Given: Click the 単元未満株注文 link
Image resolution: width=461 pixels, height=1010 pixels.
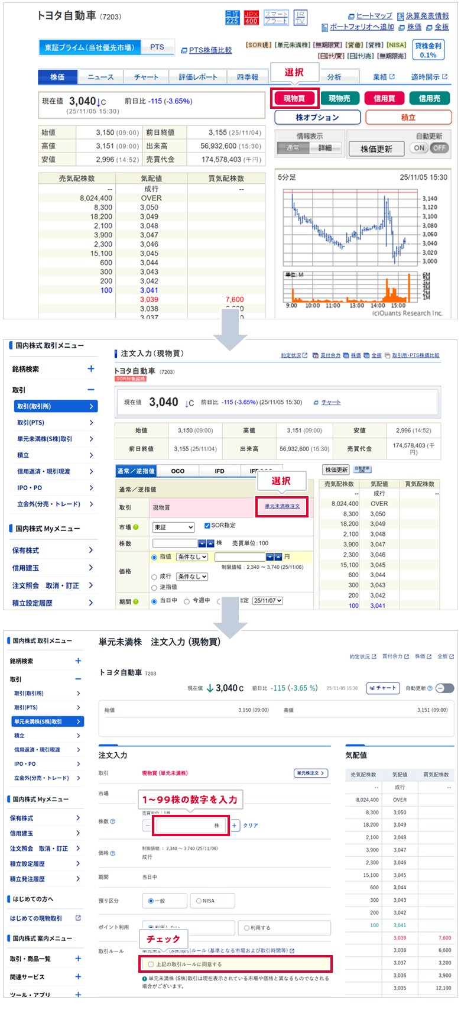Looking at the screenshot, I should coord(282,507).
